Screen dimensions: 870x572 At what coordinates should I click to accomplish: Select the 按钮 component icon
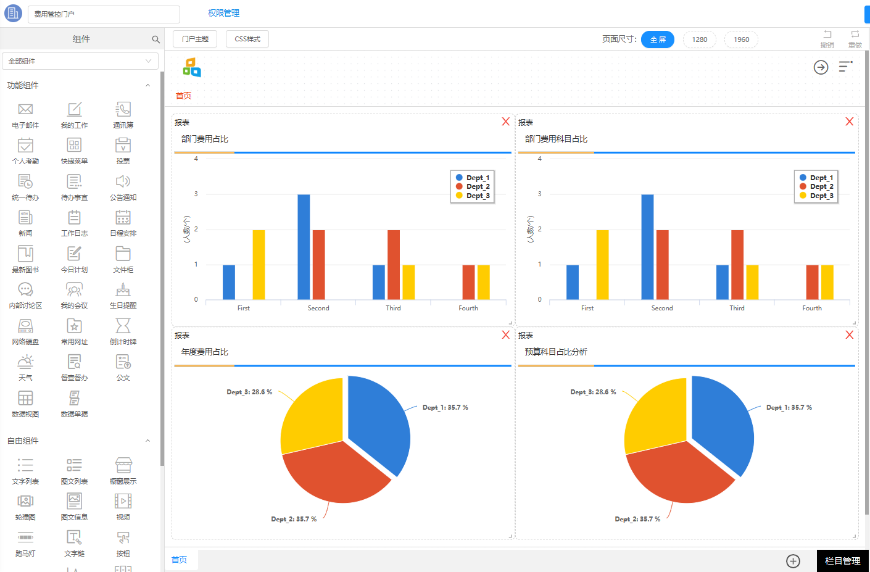[123, 537]
